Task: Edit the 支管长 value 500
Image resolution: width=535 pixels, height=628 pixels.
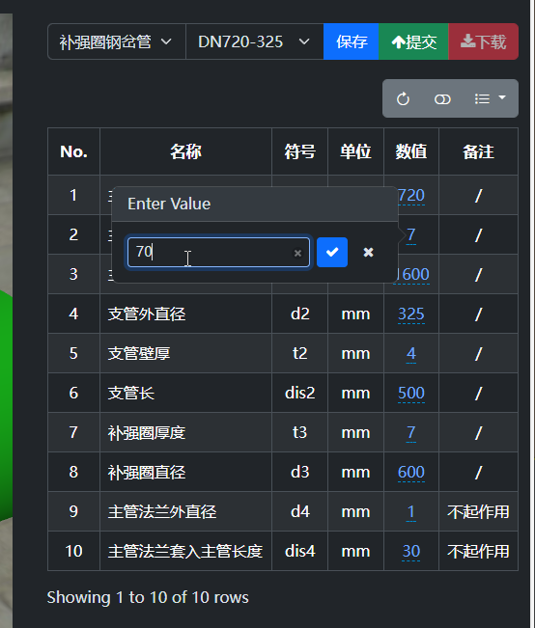Action: [x=411, y=393]
